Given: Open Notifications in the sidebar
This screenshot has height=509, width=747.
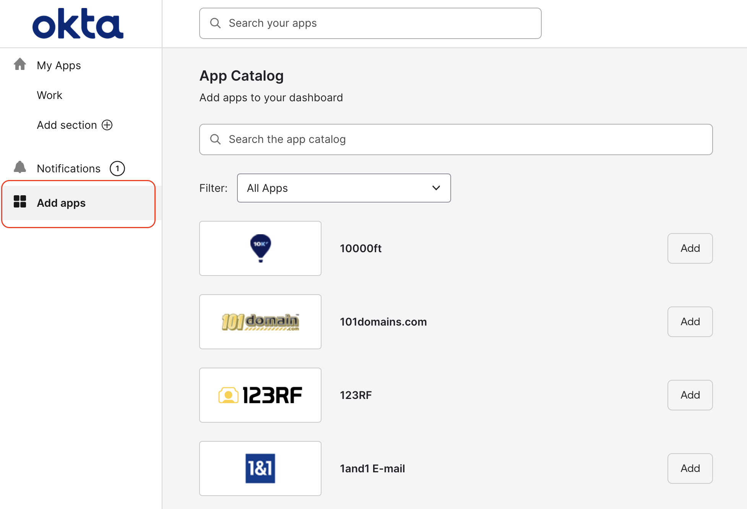Looking at the screenshot, I should click(68, 169).
